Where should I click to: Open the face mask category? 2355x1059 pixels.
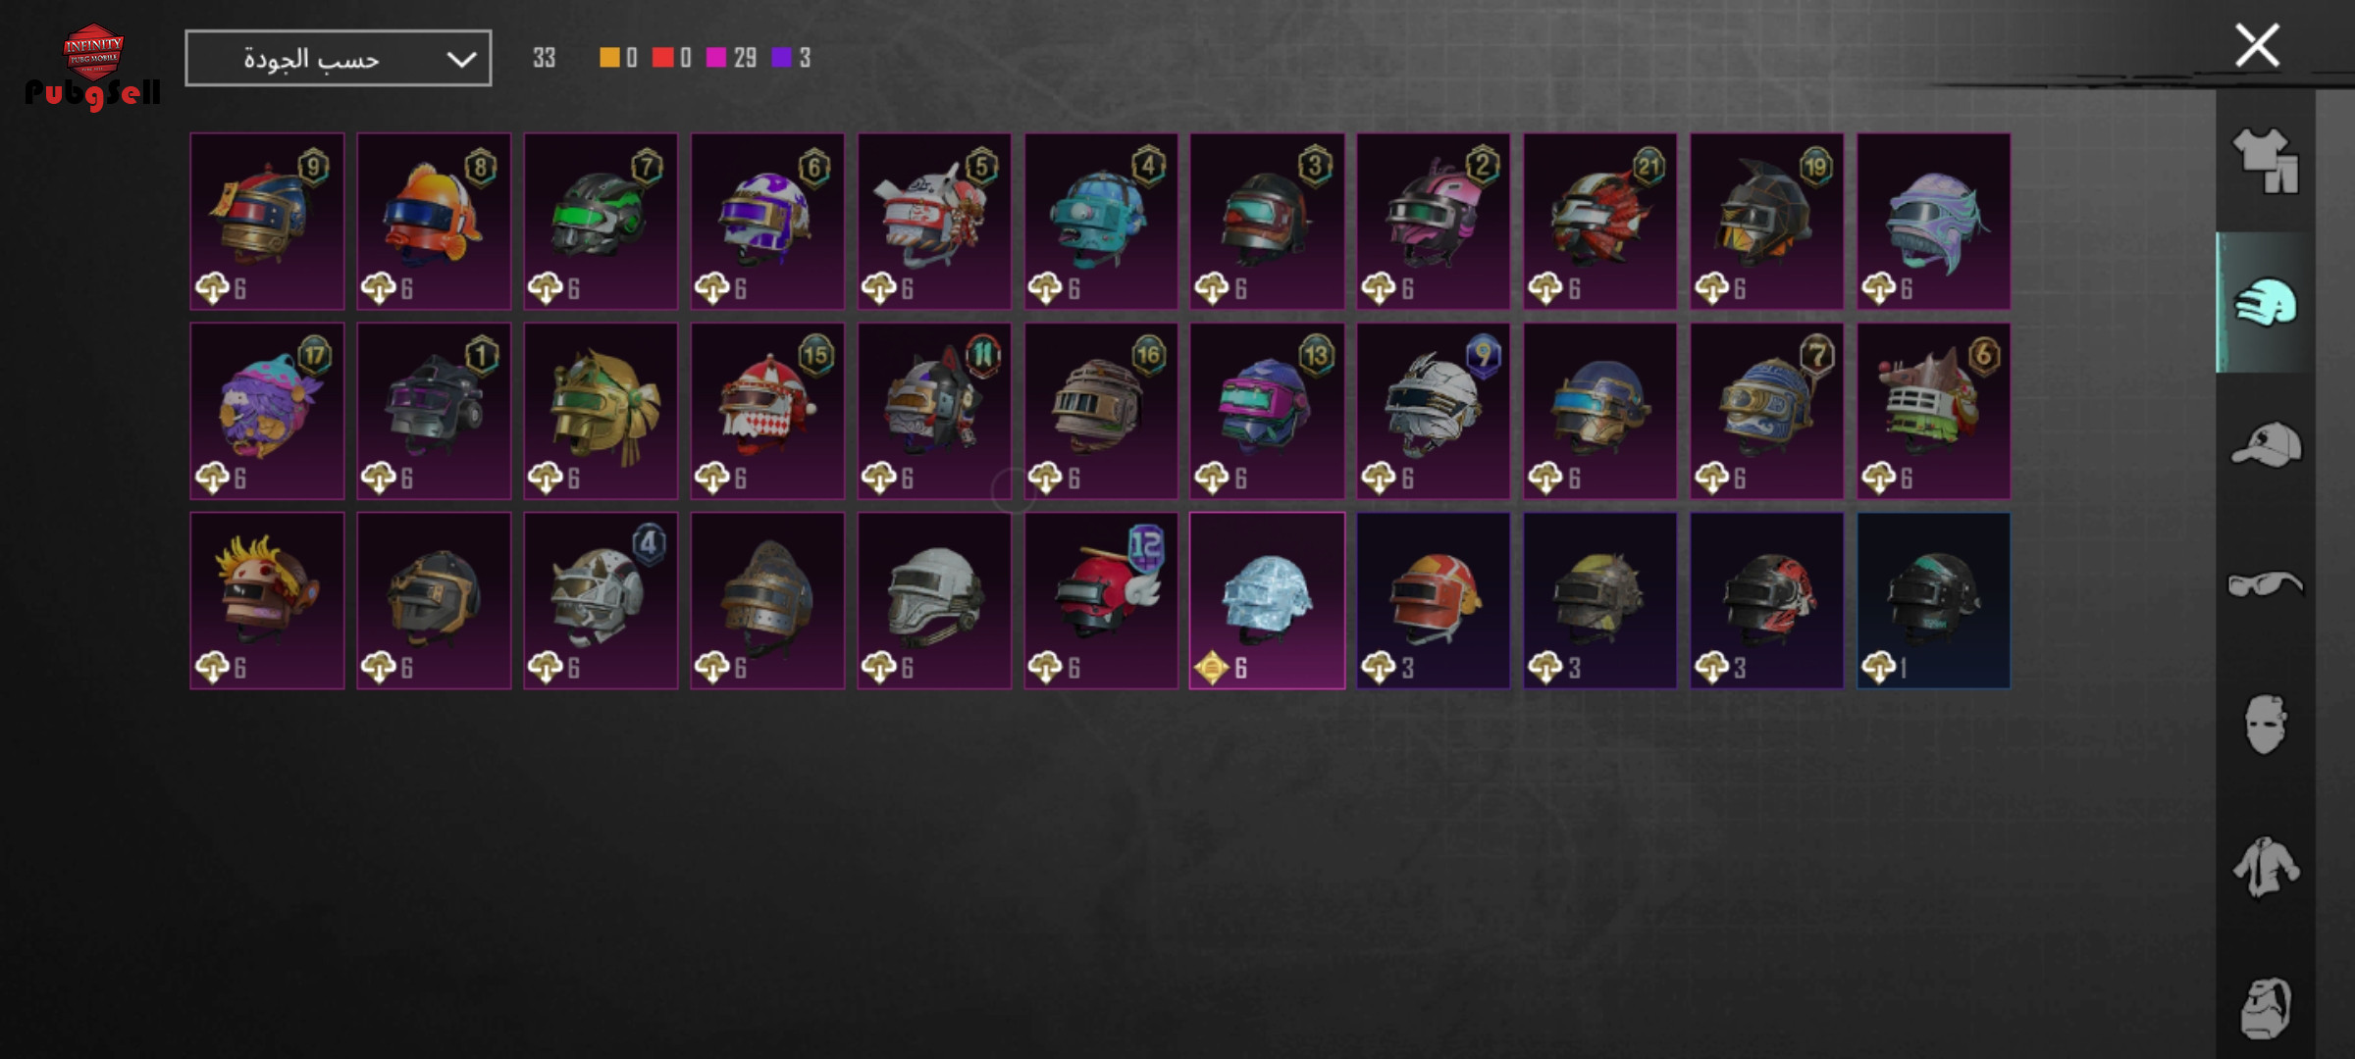[x=2265, y=725]
